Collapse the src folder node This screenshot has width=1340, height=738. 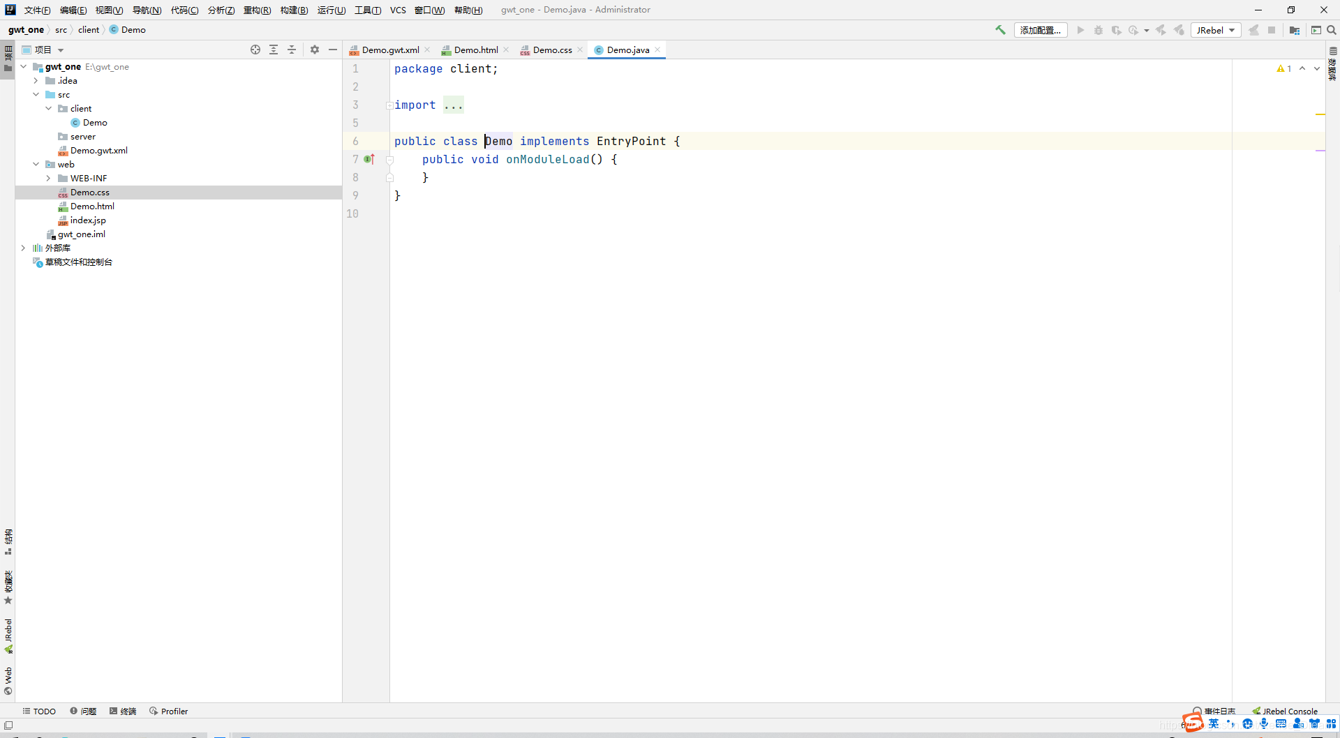[x=36, y=95]
